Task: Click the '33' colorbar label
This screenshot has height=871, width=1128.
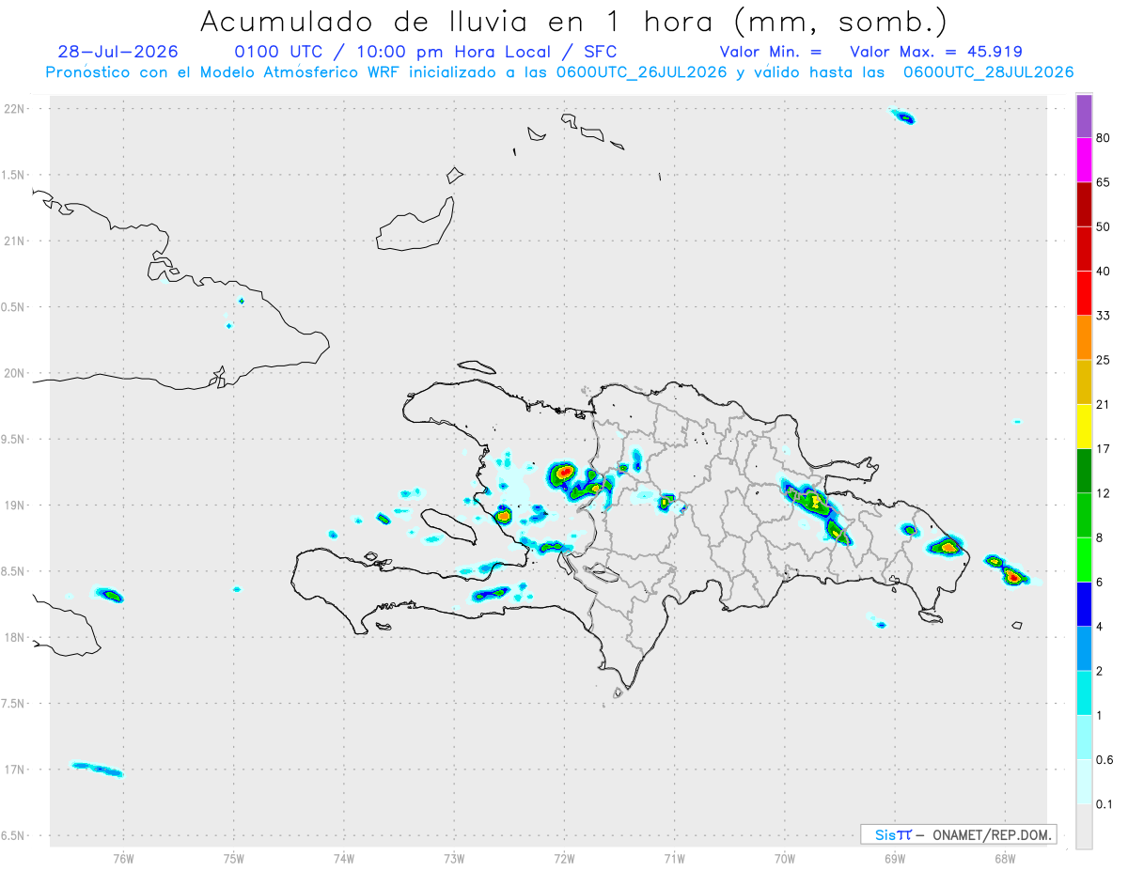Action: (1104, 316)
